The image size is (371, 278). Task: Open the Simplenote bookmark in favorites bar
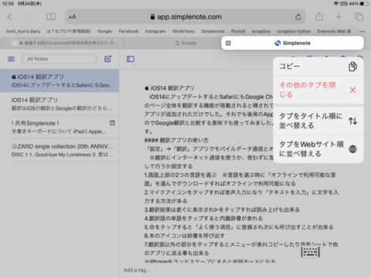pos(213,31)
